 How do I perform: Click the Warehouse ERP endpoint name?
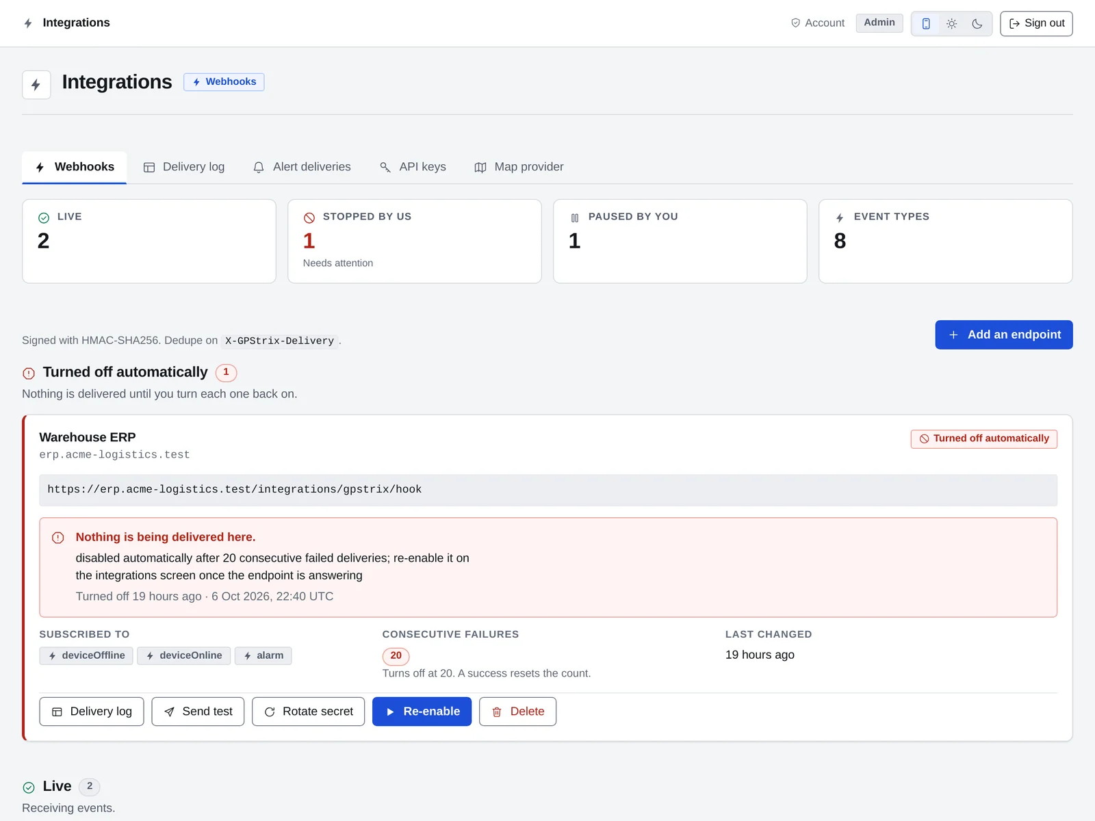click(x=88, y=437)
